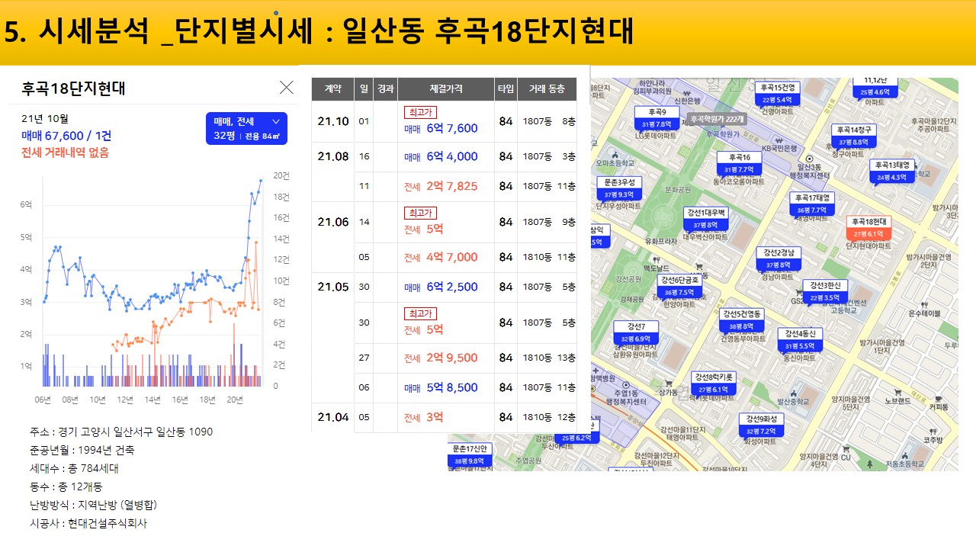Click the 경과 column header
976x549 pixels.
[385, 89]
